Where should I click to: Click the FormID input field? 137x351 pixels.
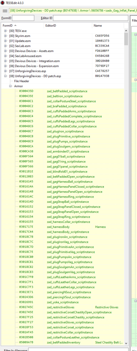(23, 18)
